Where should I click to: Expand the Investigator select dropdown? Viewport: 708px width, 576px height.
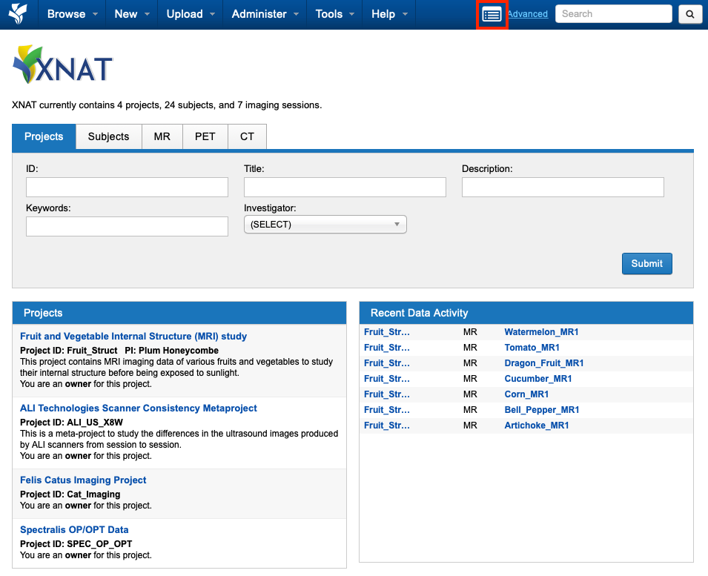tap(325, 225)
